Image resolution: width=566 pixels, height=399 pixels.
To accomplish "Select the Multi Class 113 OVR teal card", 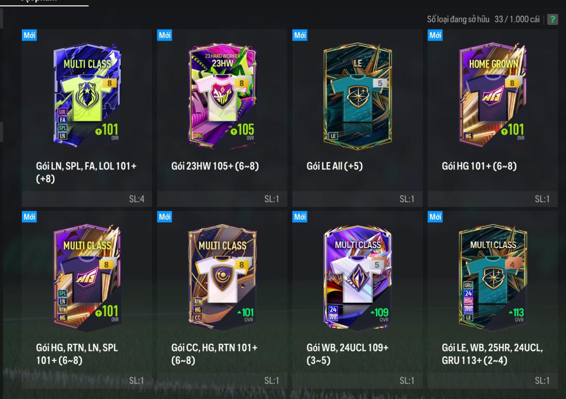I will coord(493,277).
